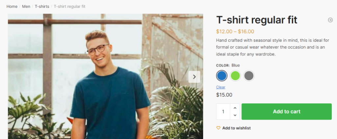Choose the green color swatch

pyautogui.click(x=235, y=76)
